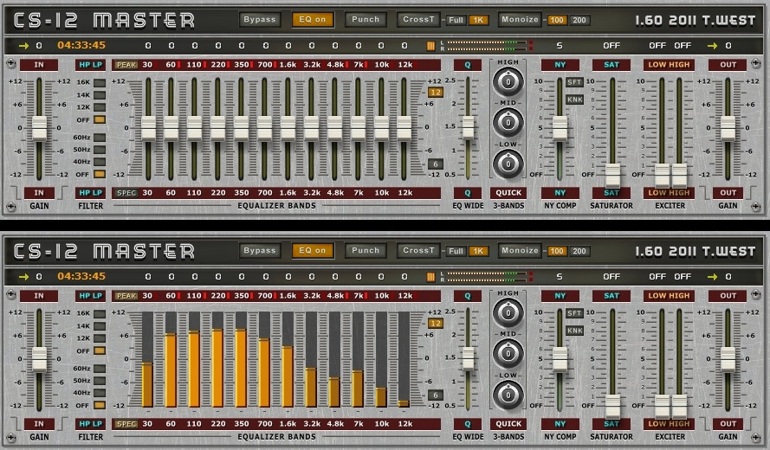Switch lower plugin to PEAK display mode
Viewport: 770px width, 450px height.
pos(126,296)
